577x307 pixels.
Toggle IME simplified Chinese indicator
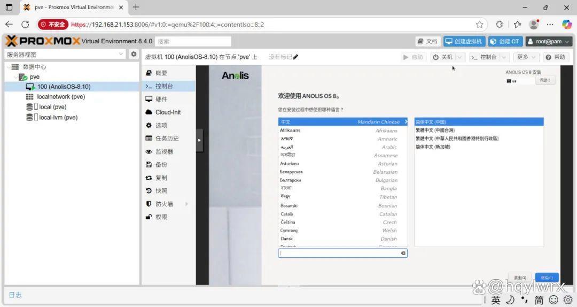click(539, 300)
